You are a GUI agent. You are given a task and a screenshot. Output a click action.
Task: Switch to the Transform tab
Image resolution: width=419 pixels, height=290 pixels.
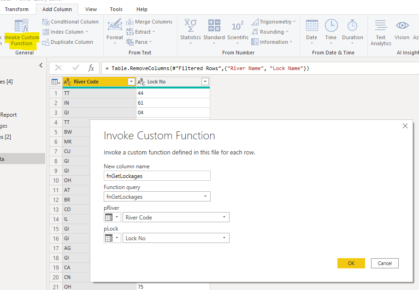(17, 9)
